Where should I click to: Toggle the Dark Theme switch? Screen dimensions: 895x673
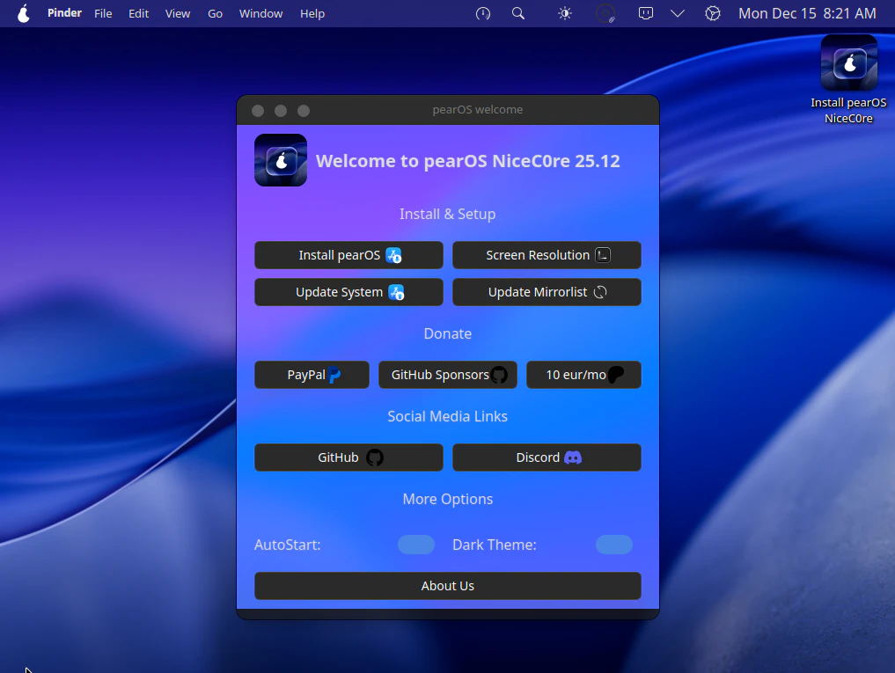614,545
